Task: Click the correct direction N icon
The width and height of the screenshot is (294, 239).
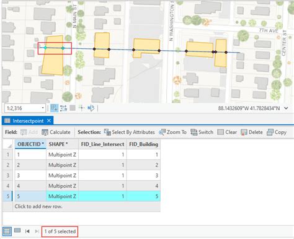Action: pos(91,108)
